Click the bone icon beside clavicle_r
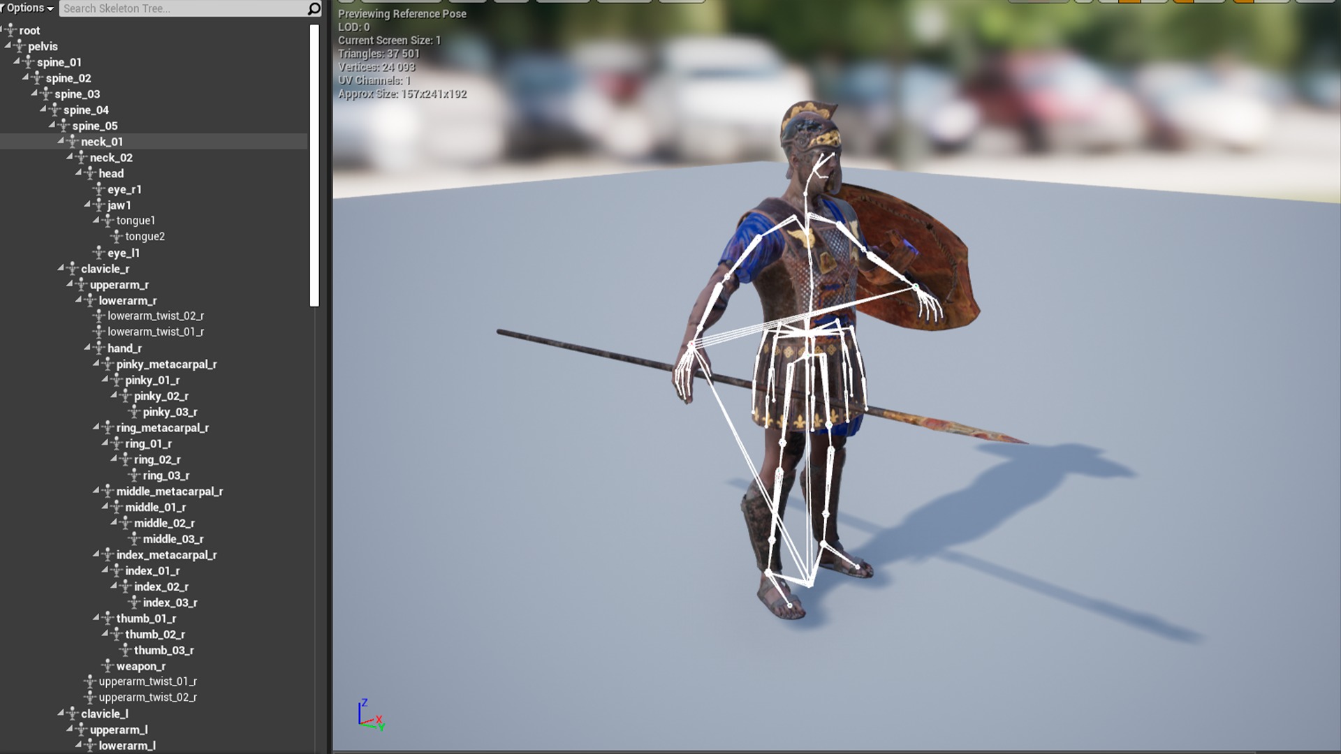Image resolution: width=1341 pixels, height=754 pixels. click(73, 269)
